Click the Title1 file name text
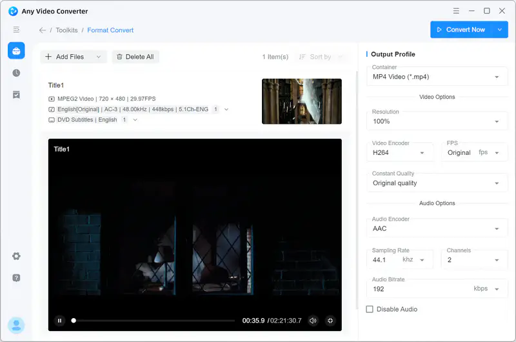 [56, 85]
